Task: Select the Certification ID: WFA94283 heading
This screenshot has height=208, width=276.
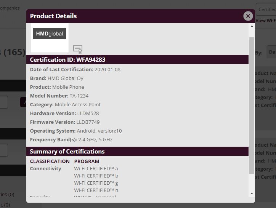Action: pyautogui.click(x=67, y=60)
